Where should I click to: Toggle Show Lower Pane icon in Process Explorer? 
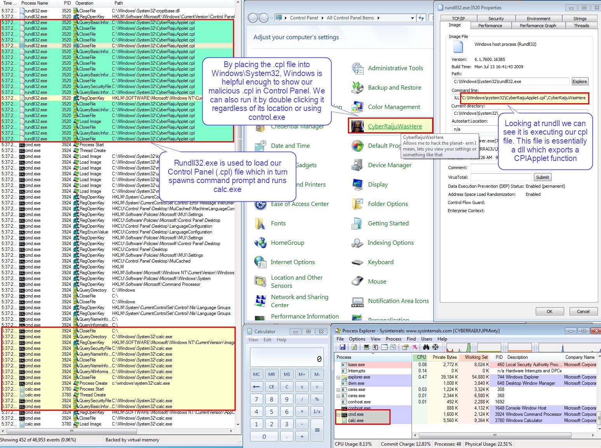tap(384, 347)
